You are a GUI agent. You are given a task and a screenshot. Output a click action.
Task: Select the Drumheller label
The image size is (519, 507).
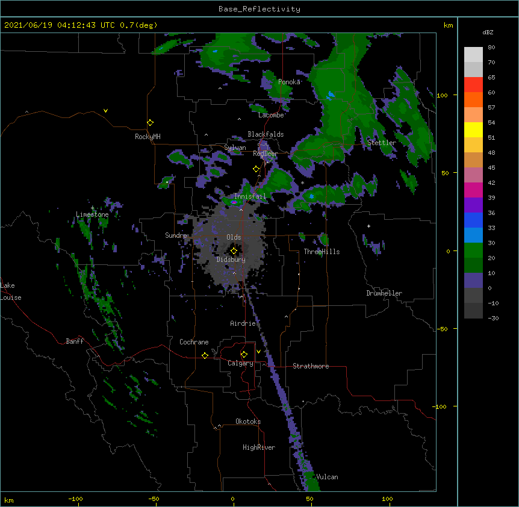click(384, 293)
